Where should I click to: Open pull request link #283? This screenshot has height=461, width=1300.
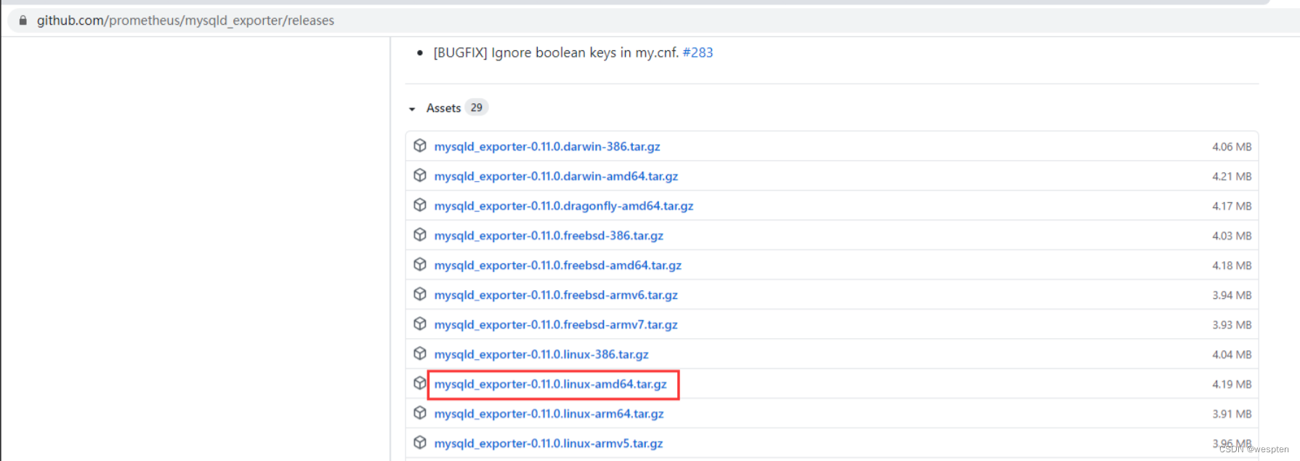coord(698,52)
